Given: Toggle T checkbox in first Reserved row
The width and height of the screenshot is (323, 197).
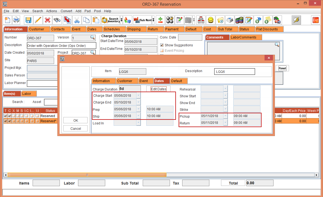Looking at the screenshot, I should (x=5, y=116).
